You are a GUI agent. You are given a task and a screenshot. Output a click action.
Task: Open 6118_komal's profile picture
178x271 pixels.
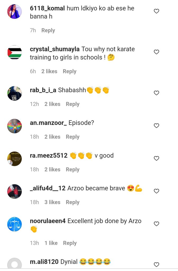point(15,11)
